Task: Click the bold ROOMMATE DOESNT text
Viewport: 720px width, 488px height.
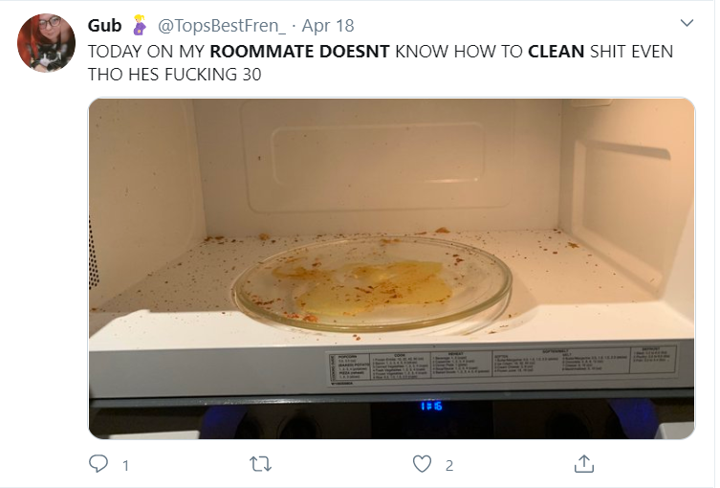Action: point(300,52)
